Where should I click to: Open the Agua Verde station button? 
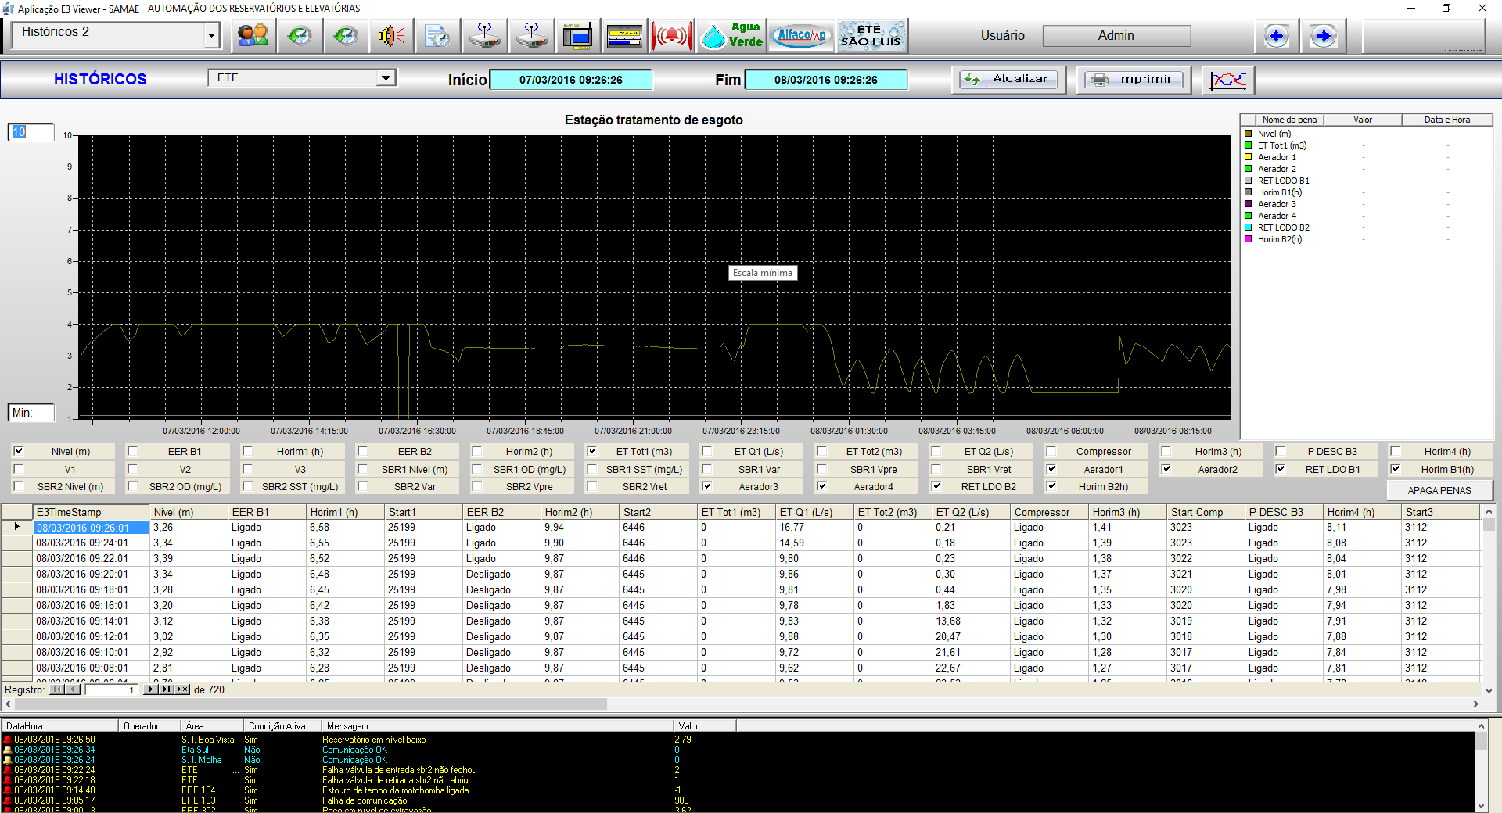click(x=732, y=36)
